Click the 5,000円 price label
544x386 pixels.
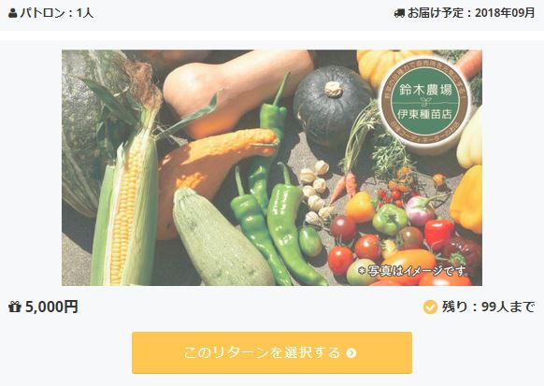[51, 307]
